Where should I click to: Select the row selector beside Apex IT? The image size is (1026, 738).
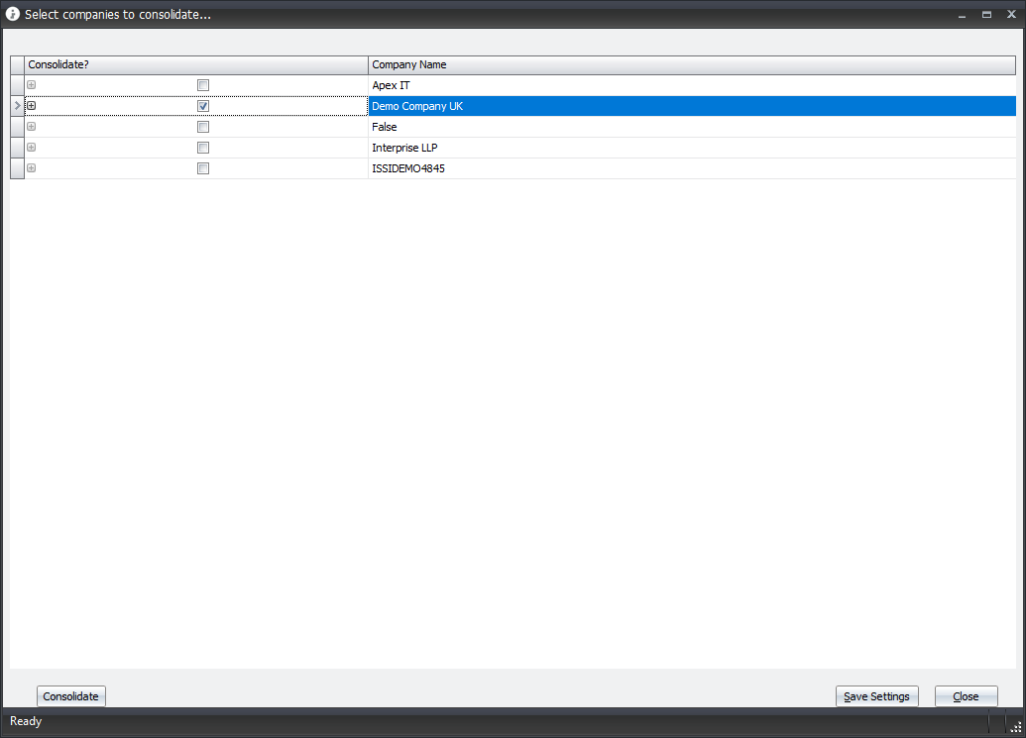tap(17, 85)
